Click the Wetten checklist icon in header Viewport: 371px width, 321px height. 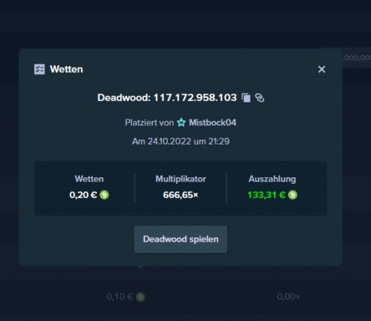39,69
